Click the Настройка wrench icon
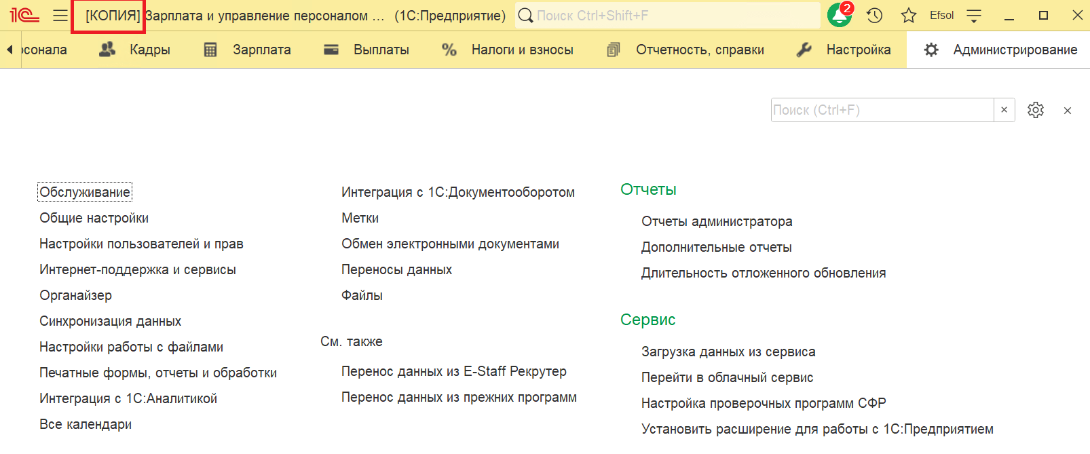1090x454 pixels. pyautogui.click(x=804, y=50)
